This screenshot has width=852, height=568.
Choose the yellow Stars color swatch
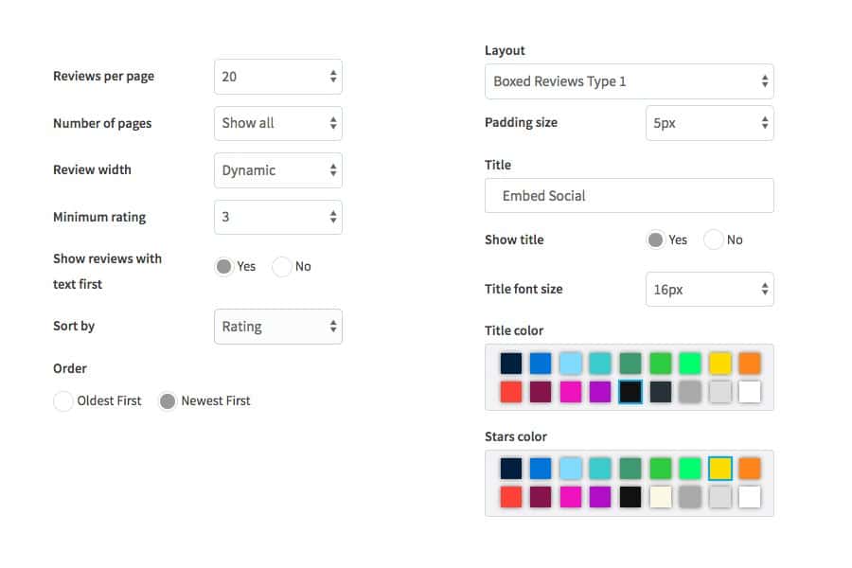pyautogui.click(x=720, y=469)
